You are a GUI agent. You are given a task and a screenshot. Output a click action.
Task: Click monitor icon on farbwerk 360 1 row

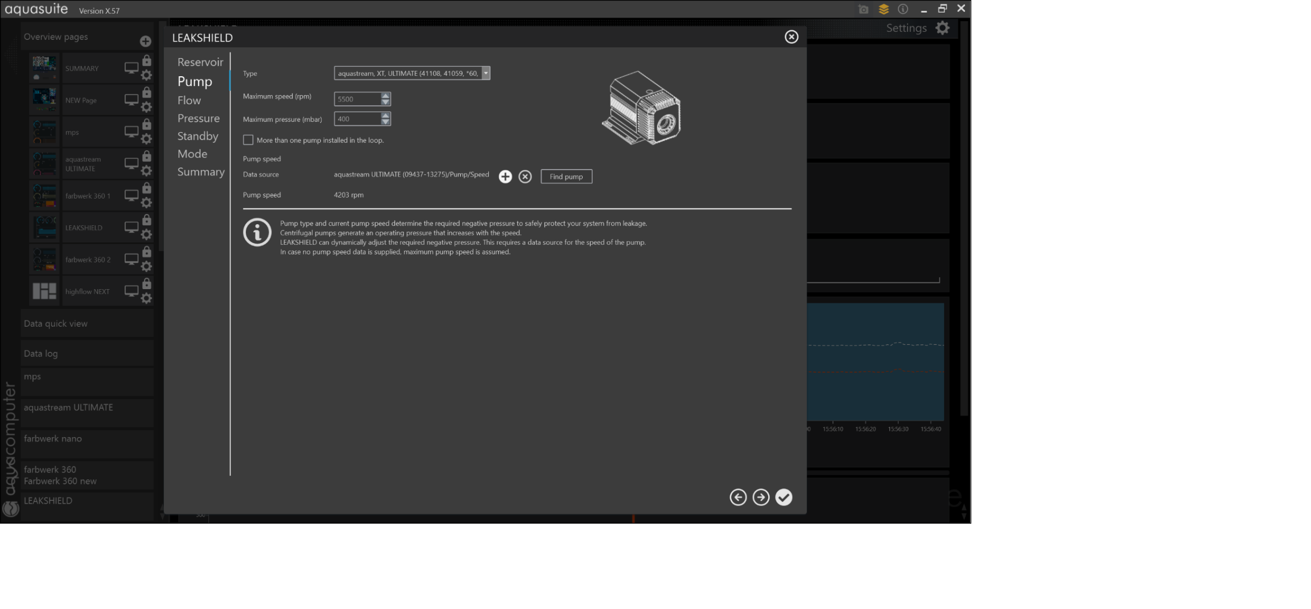pos(131,196)
